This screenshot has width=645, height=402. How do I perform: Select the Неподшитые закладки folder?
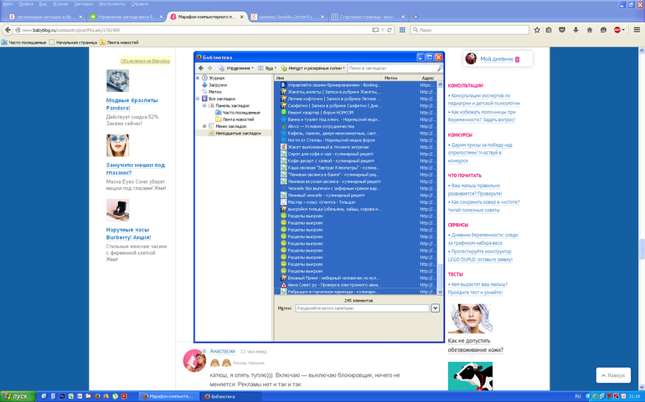click(238, 133)
